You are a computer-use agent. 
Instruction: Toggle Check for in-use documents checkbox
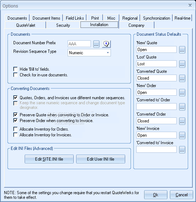(15, 75)
